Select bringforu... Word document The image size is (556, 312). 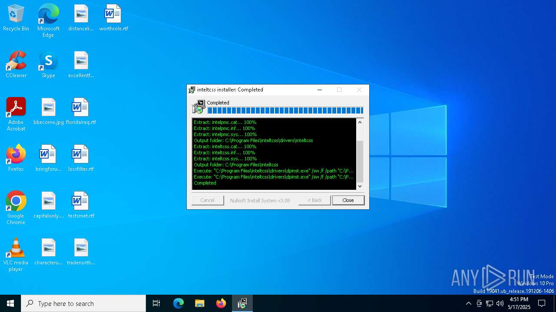(x=48, y=158)
